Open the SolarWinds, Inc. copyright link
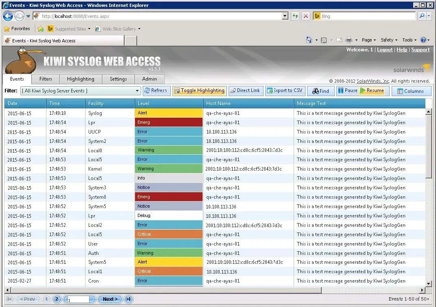 [x=373, y=81]
